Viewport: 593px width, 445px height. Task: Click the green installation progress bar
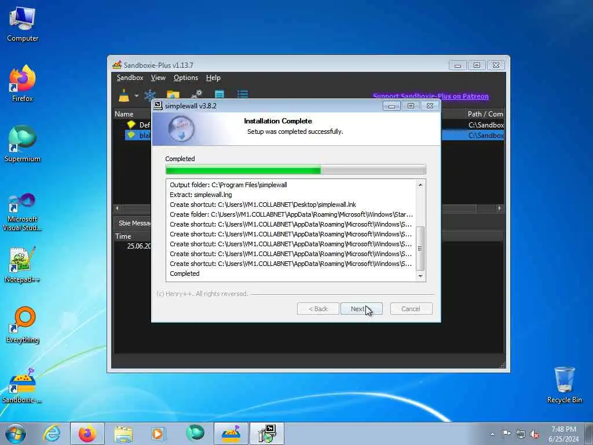click(x=296, y=170)
